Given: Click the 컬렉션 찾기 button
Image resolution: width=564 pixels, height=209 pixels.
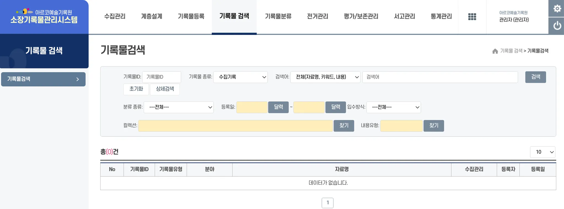Looking at the screenshot, I should pos(344,126).
